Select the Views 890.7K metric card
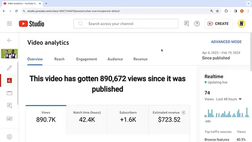The width and height of the screenshot is (252, 142). pyautogui.click(x=46, y=120)
